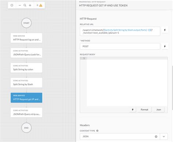Viewport: 173px width, 142px height.
Task: Clear the JSON content type selection
Action: pos(156,137)
